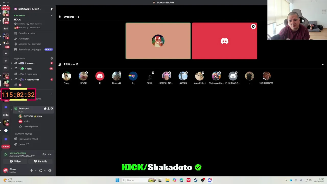The height and width of the screenshot is (184, 327).
Task: Select the red Discord-logo speaker tile
Action: click(225, 41)
